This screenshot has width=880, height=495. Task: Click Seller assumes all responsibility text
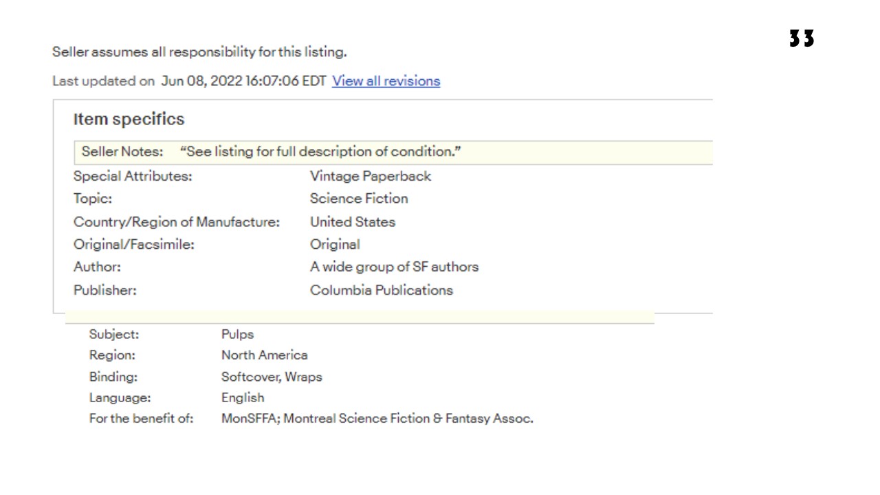[199, 52]
